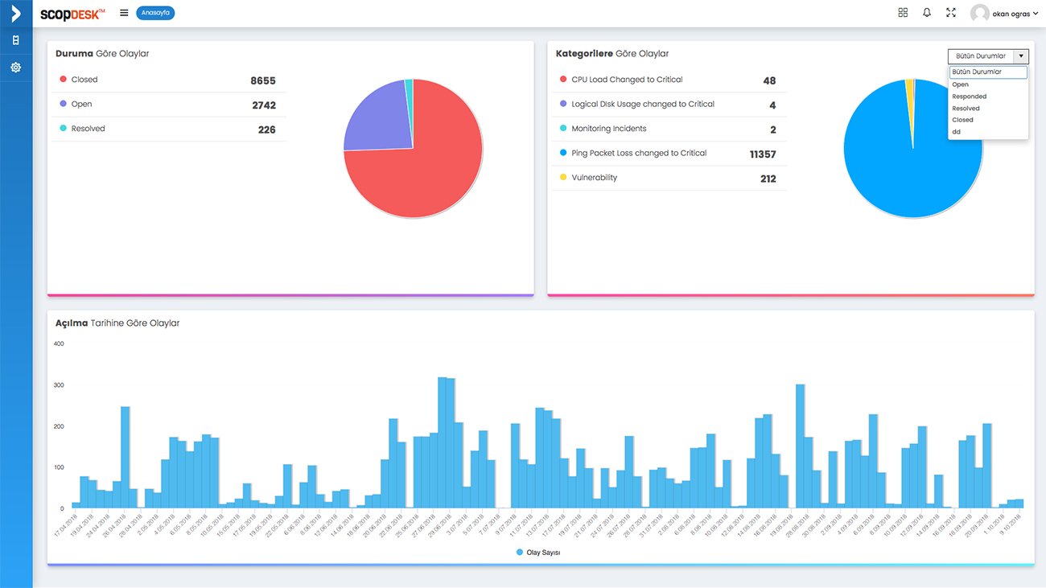The width and height of the screenshot is (1046, 588).
Task: Open the notifications bell
Action: [x=927, y=13]
